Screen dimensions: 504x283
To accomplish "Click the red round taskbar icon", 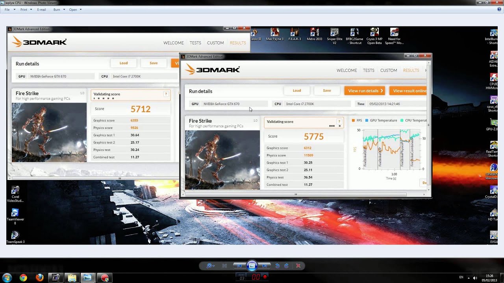I will click(x=104, y=277).
